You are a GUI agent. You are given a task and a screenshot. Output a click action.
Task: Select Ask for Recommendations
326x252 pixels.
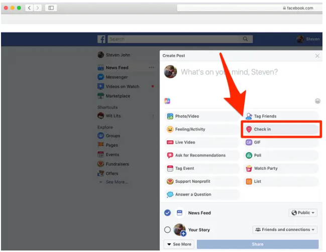point(202,155)
